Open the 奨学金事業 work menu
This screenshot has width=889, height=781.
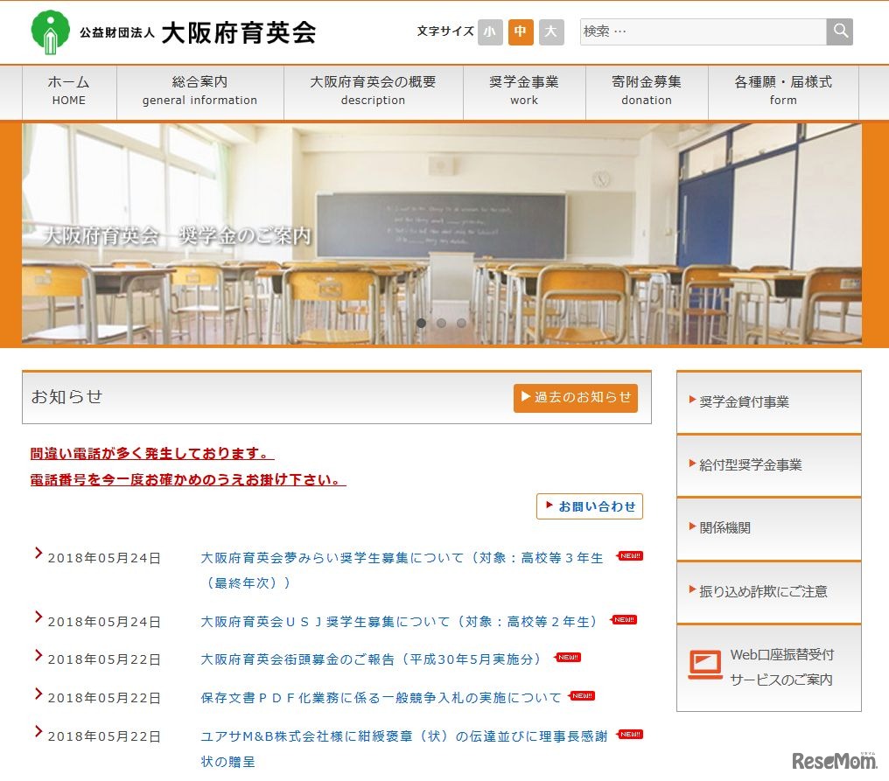click(523, 90)
